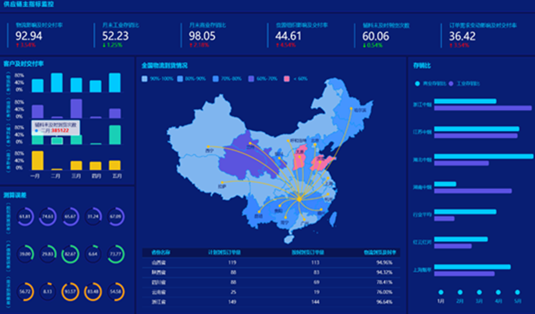Click the red up arrow under 92.94
This screenshot has height=314, width=535.
(17, 45)
